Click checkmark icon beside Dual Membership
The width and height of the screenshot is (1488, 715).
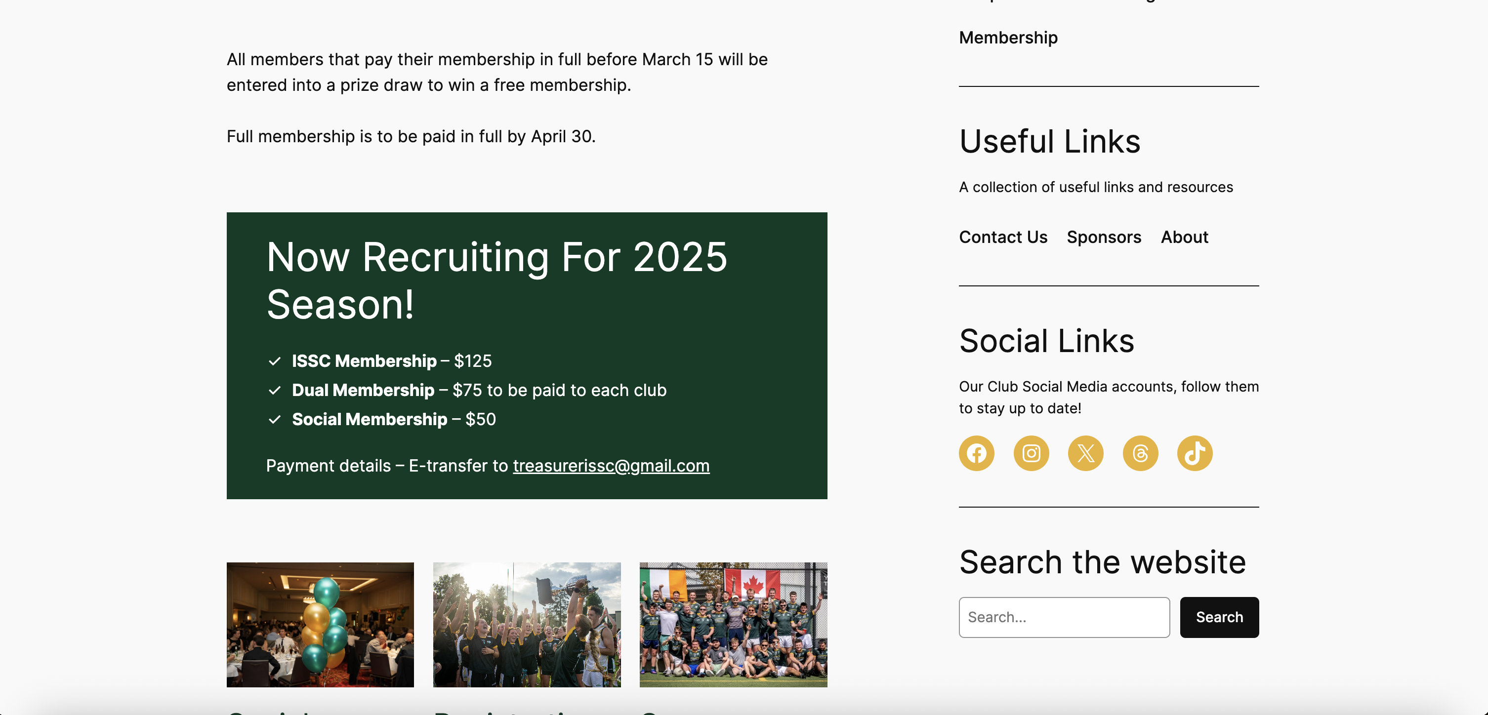coord(275,391)
